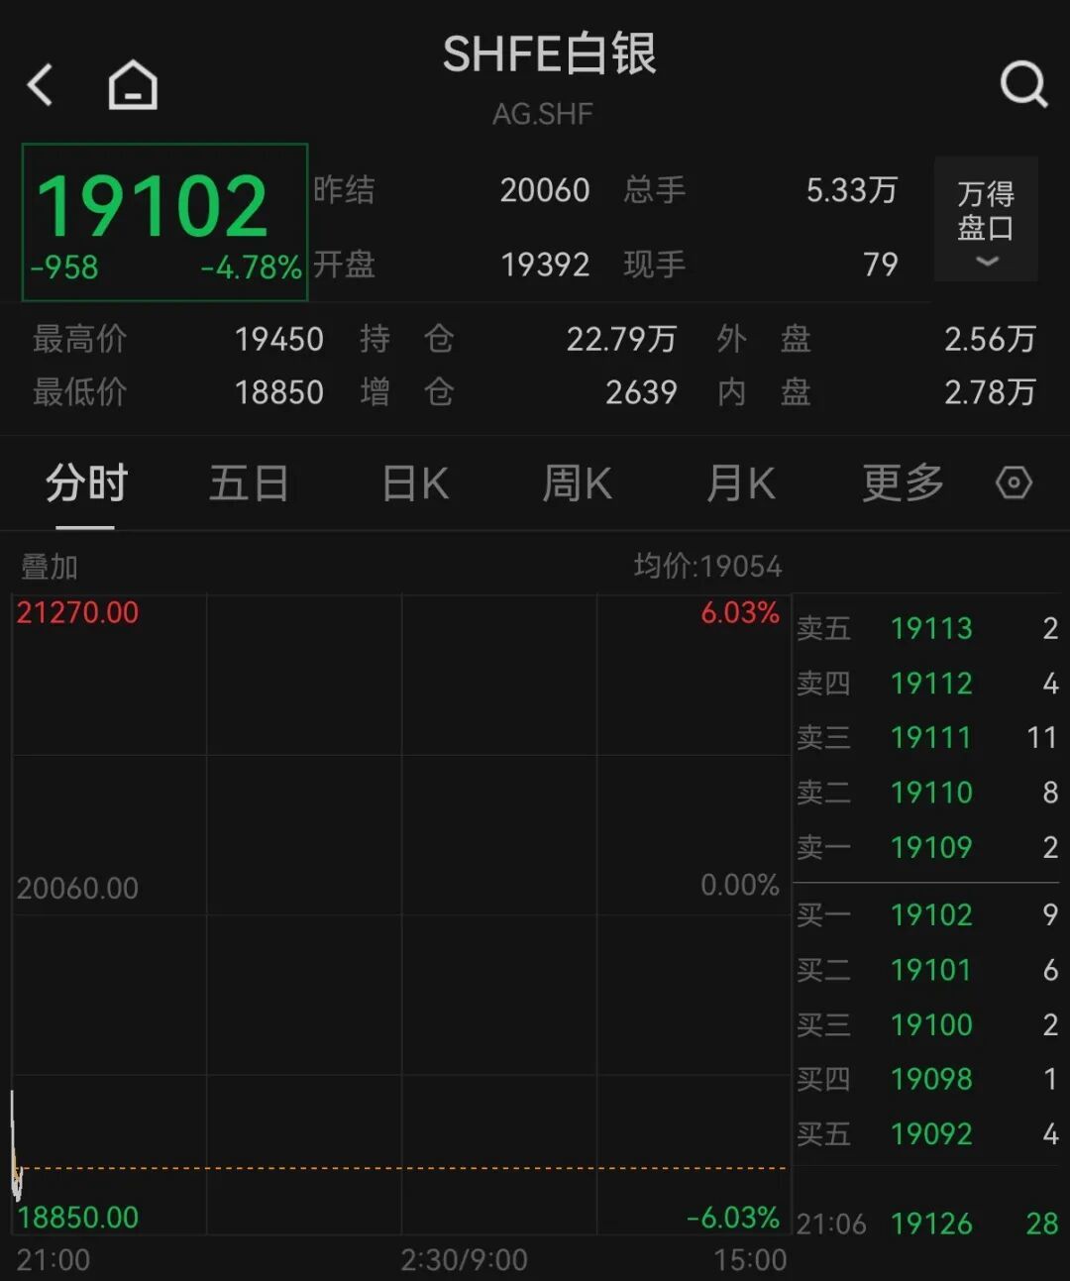The width and height of the screenshot is (1070, 1281).
Task: Tap the chart's 18850.00 lower price label
Action: click(x=77, y=1217)
